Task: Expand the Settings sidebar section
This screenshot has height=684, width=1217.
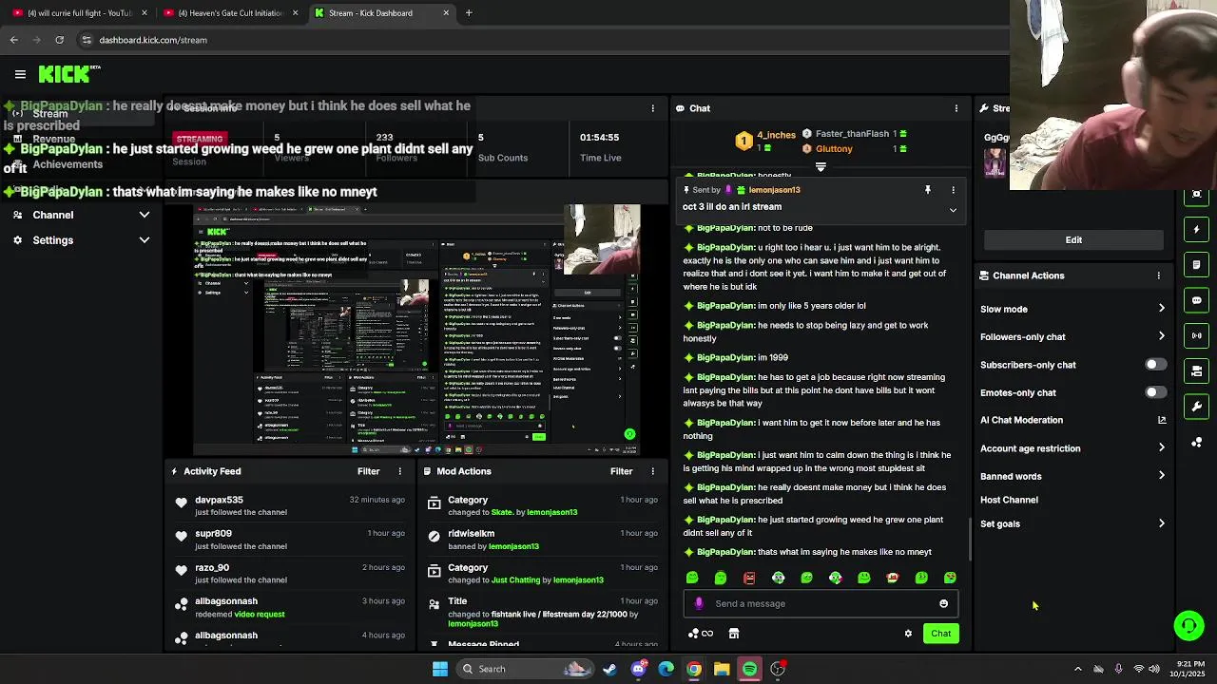Action: (145, 240)
